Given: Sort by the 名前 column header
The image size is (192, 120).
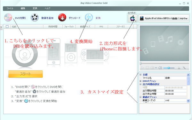Looking at the screenshot, I should pyautogui.click(x=27, y=27).
